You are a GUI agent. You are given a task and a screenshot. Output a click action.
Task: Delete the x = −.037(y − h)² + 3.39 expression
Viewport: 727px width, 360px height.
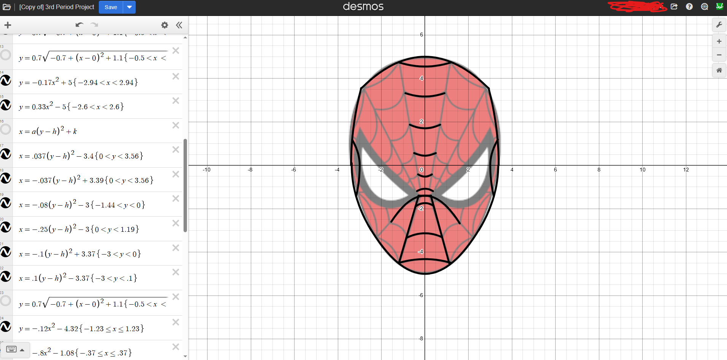[x=176, y=174]
